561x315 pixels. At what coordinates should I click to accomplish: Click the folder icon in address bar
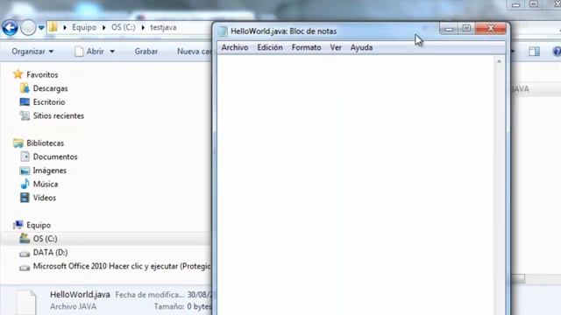click(x=53, y=27)
